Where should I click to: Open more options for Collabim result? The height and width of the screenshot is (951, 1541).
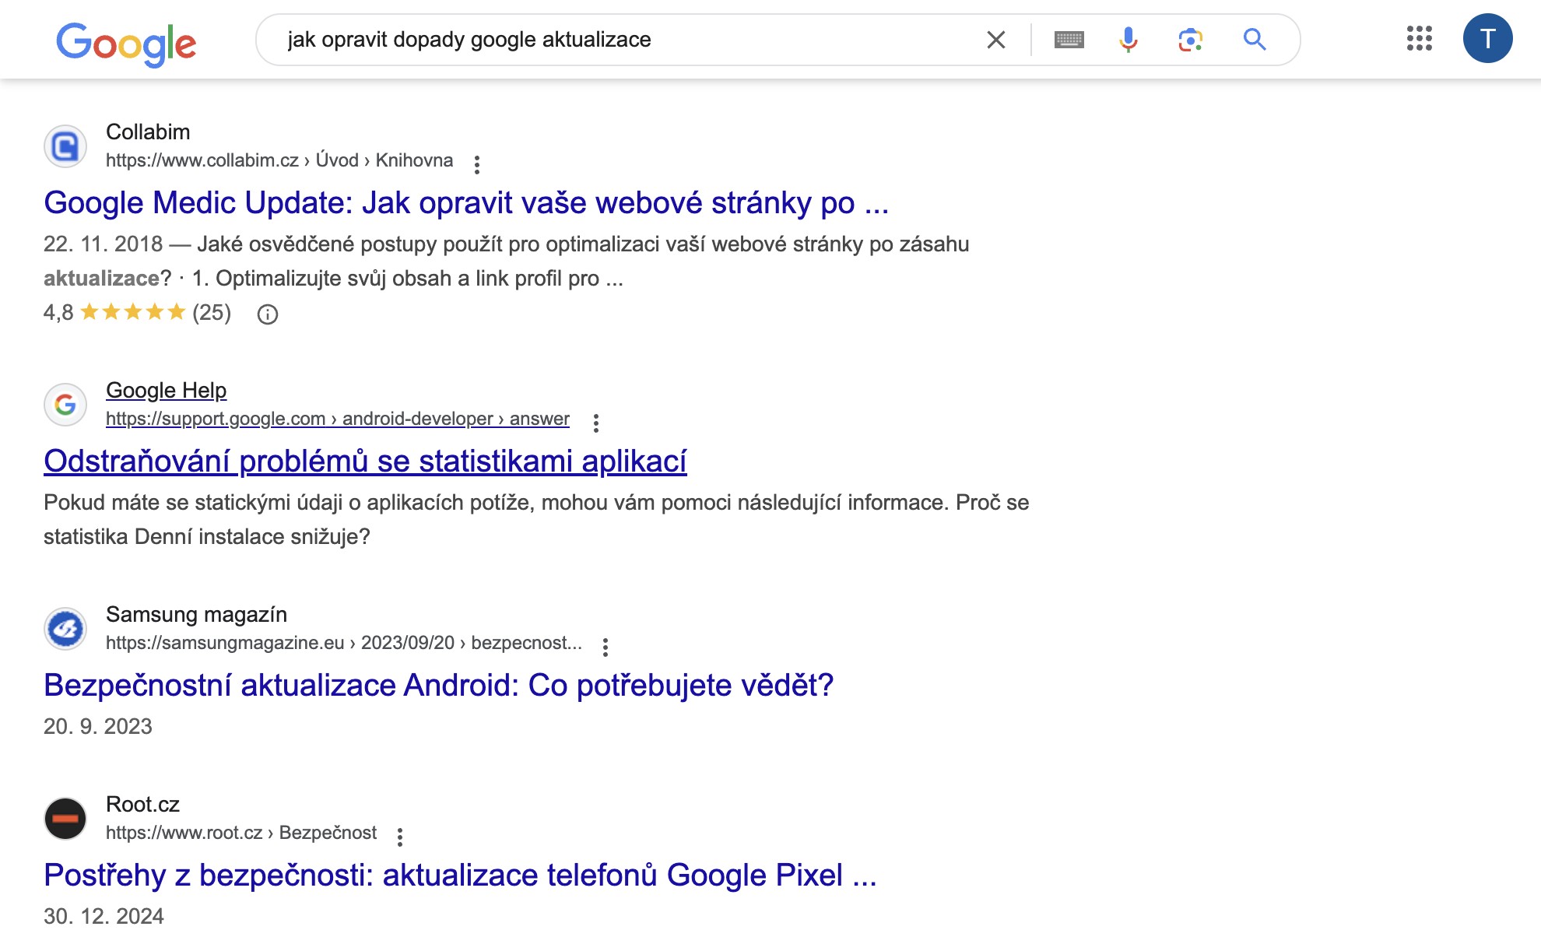[477, 164]
